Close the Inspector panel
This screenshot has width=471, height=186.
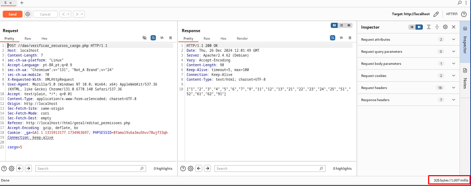tap(454, 27)
